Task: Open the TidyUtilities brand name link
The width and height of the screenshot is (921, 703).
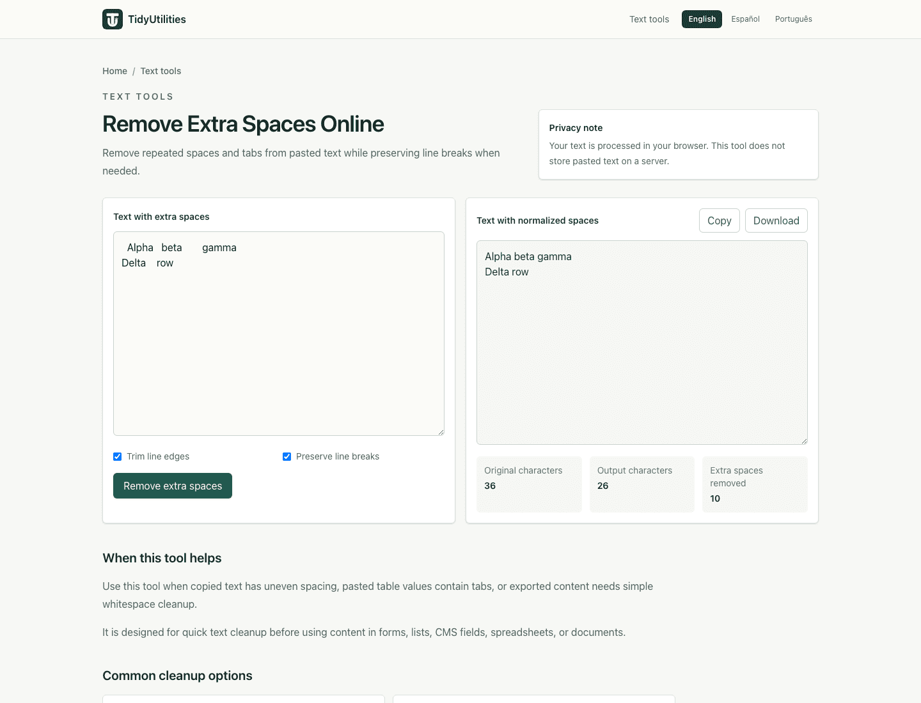Action: [157, 19]
